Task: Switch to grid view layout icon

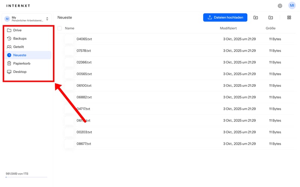Action: [x=289, y=18]
